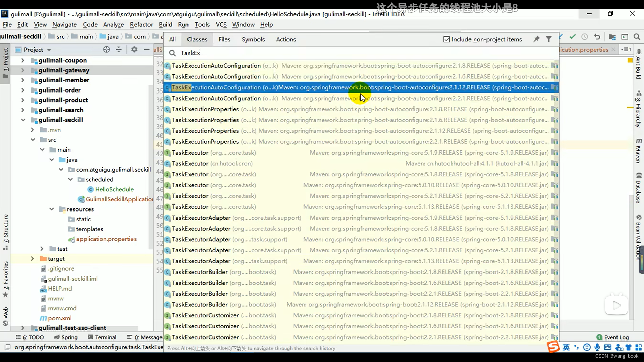The width and height of the screenshot is (644, 362).
Task: Expand gulimall-order module
Action: click(x=22, y=90)
